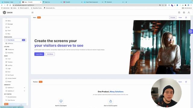The image size is (193, 108).
Task: Toggle the sidebar with the hamburger menu icon
Action: (33, 13)
